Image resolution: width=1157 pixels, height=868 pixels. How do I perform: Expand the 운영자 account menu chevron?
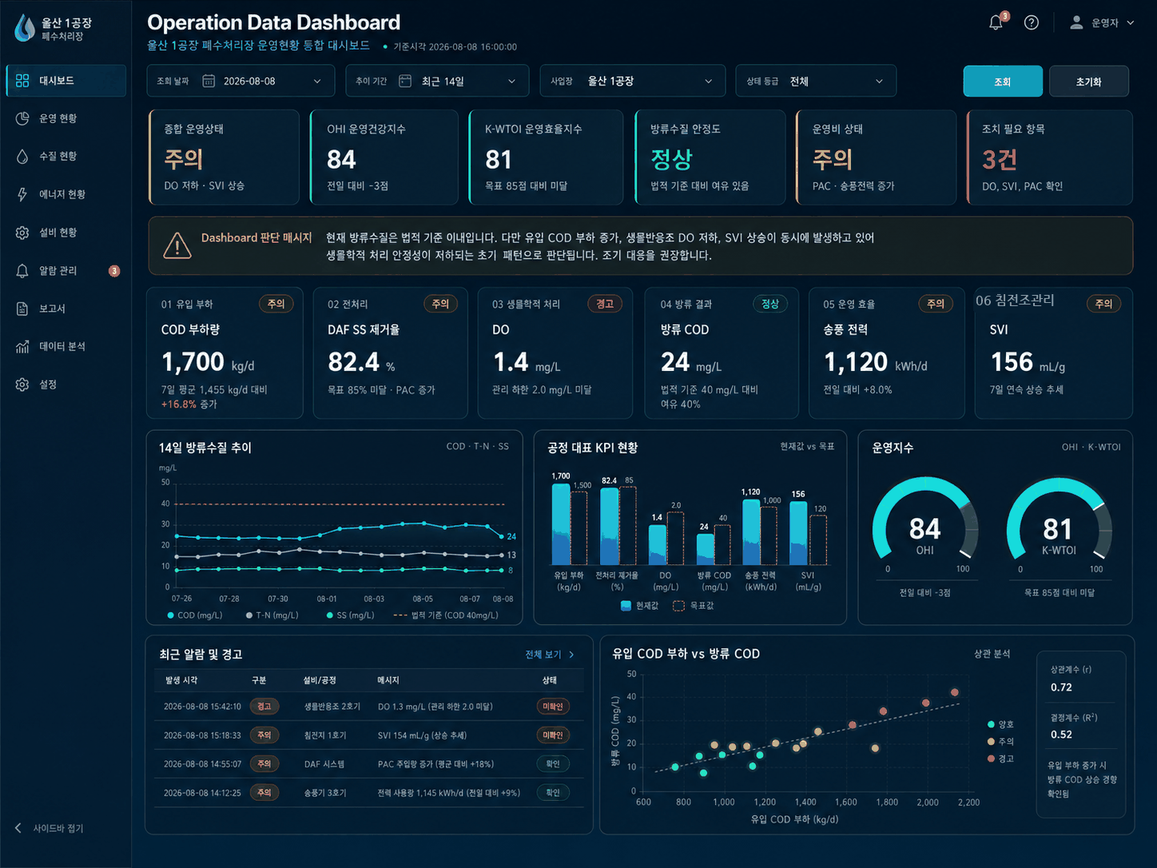point(1131,23)
